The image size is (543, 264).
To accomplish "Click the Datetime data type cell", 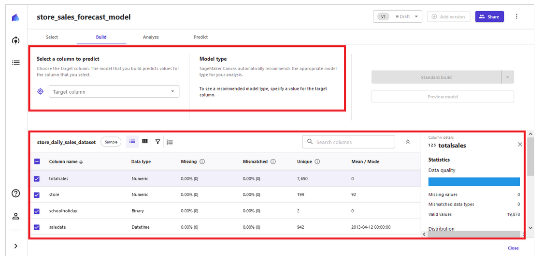I will (x=140, y=227).
